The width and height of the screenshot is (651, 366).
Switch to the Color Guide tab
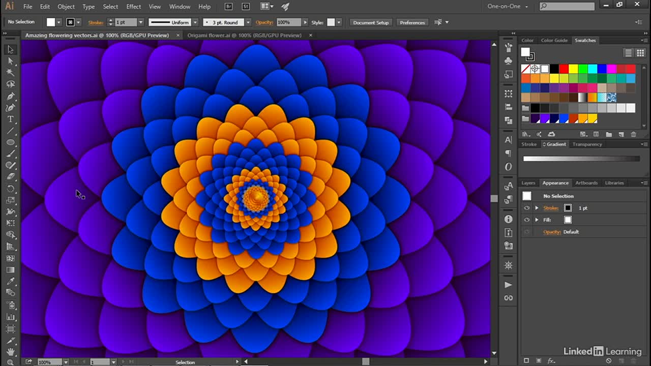click(x=554, y=41)
